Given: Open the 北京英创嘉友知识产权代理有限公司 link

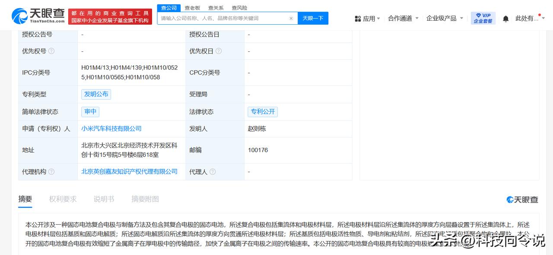Looking at the screenshot, I should [x=130, y=172].
